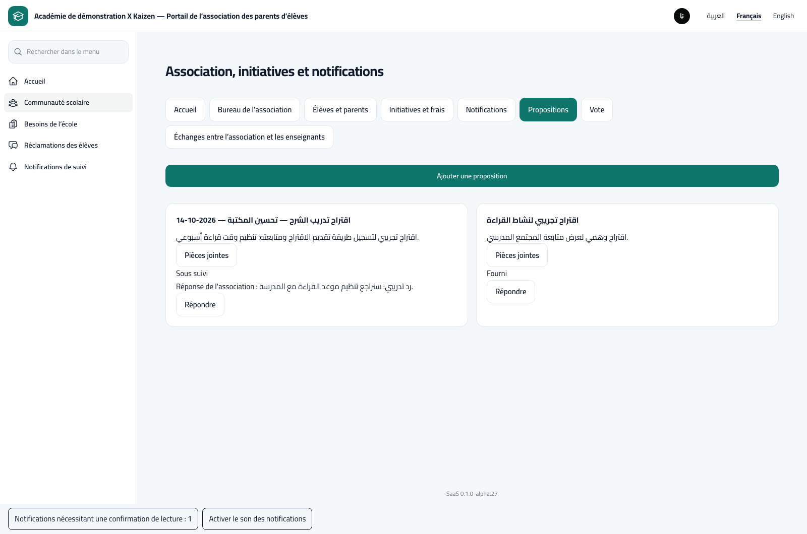The height and width of the screenshot is (534, 807).
Task: Switch language to Français
Action: (x=748, y=16)
